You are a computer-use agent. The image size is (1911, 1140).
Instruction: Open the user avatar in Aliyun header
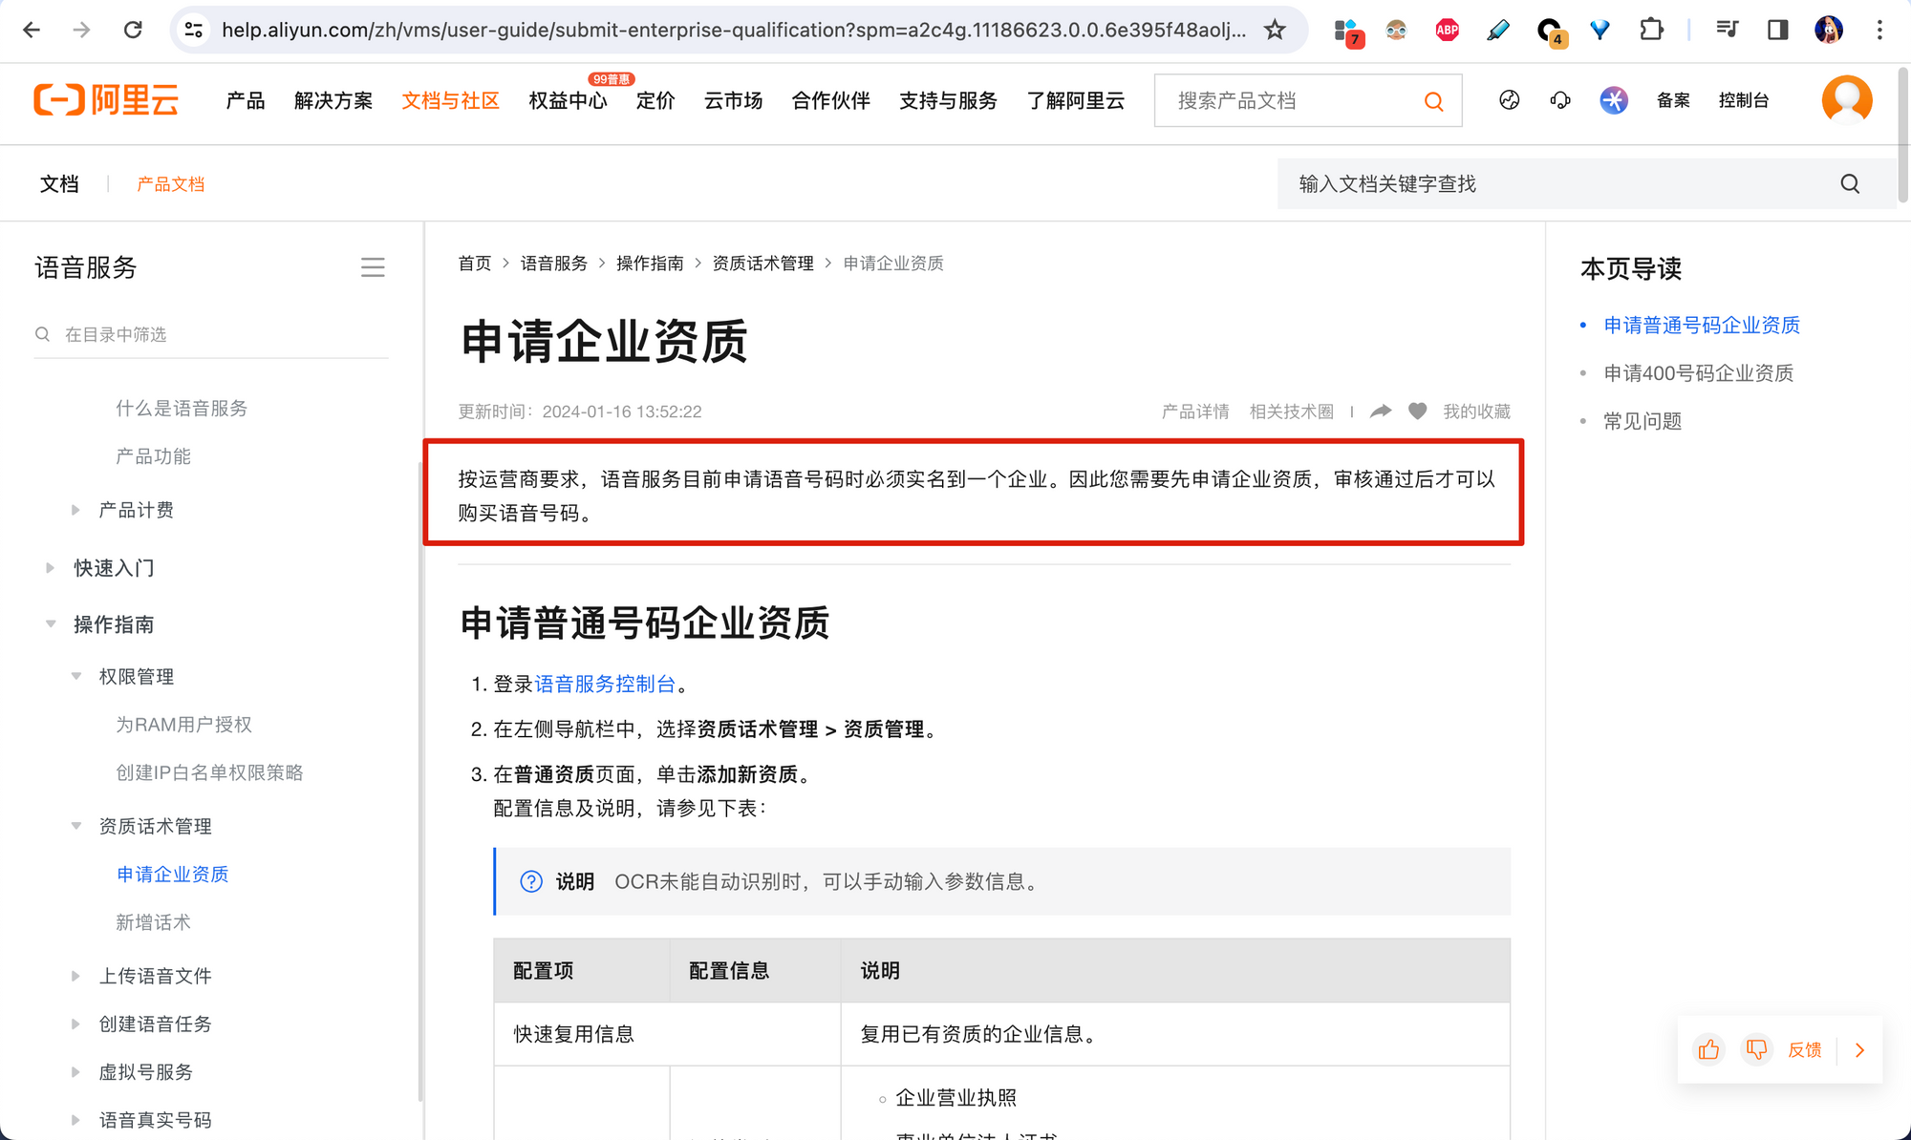1846,100
